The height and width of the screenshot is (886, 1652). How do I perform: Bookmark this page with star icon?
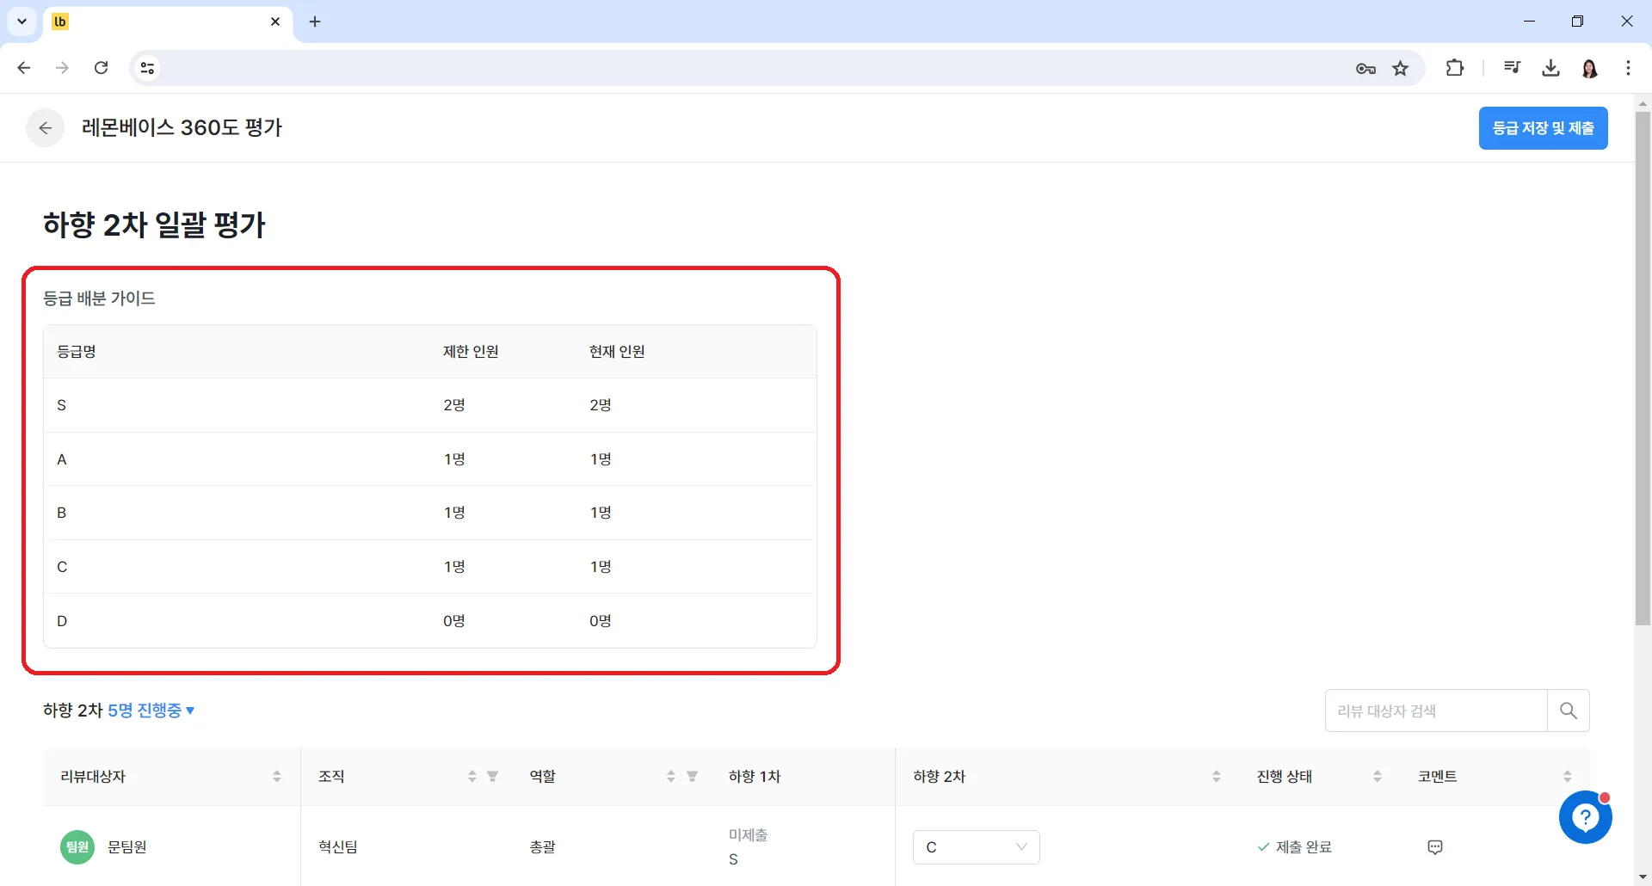(1401, 69)
